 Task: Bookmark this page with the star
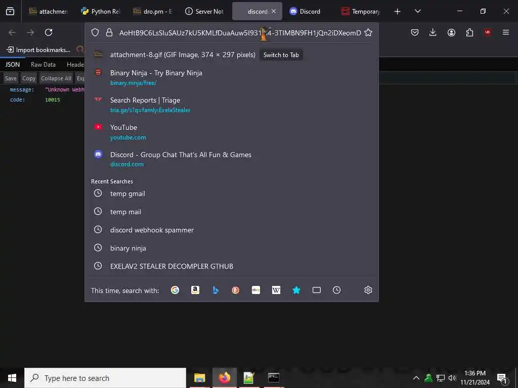click(368, 32)
